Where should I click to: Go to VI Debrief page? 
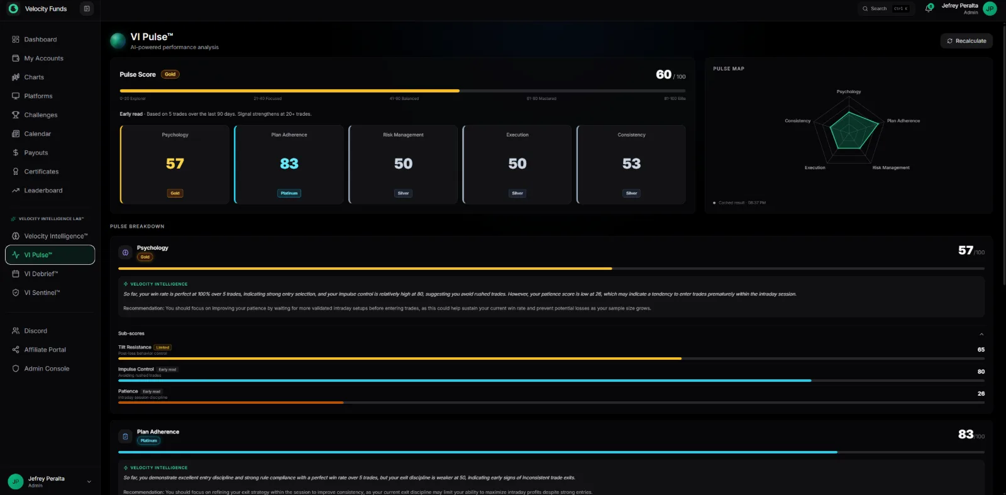coord(50,274)
